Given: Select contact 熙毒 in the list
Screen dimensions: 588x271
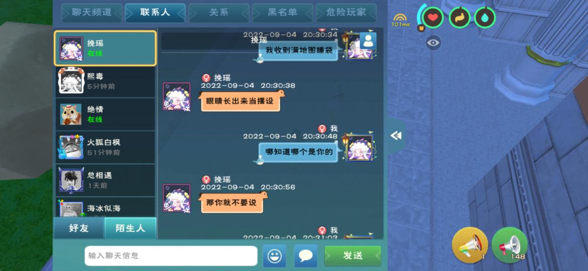Looking at the screenshot, I should (x=105, y=81).
